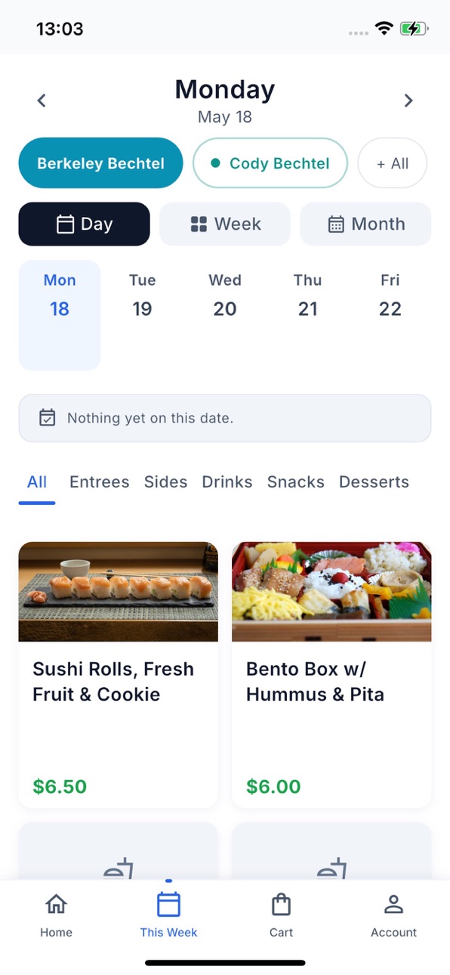Open Bento Box w/ Hummus & Pita item
The width and height of the screenshot is (450, 975).
click(x=331, y=675)
